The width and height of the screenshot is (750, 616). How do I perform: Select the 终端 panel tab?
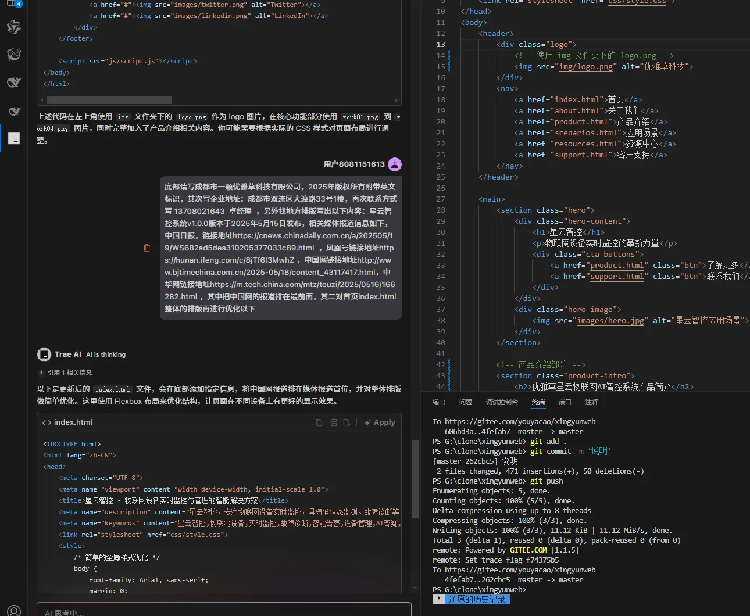click(x=538, y=402)
